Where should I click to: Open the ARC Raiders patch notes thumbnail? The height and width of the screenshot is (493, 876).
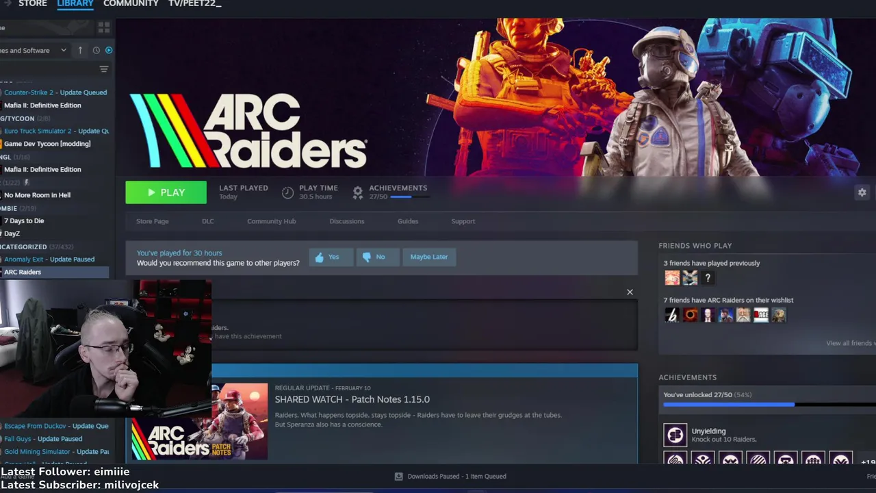click(200, 421)
